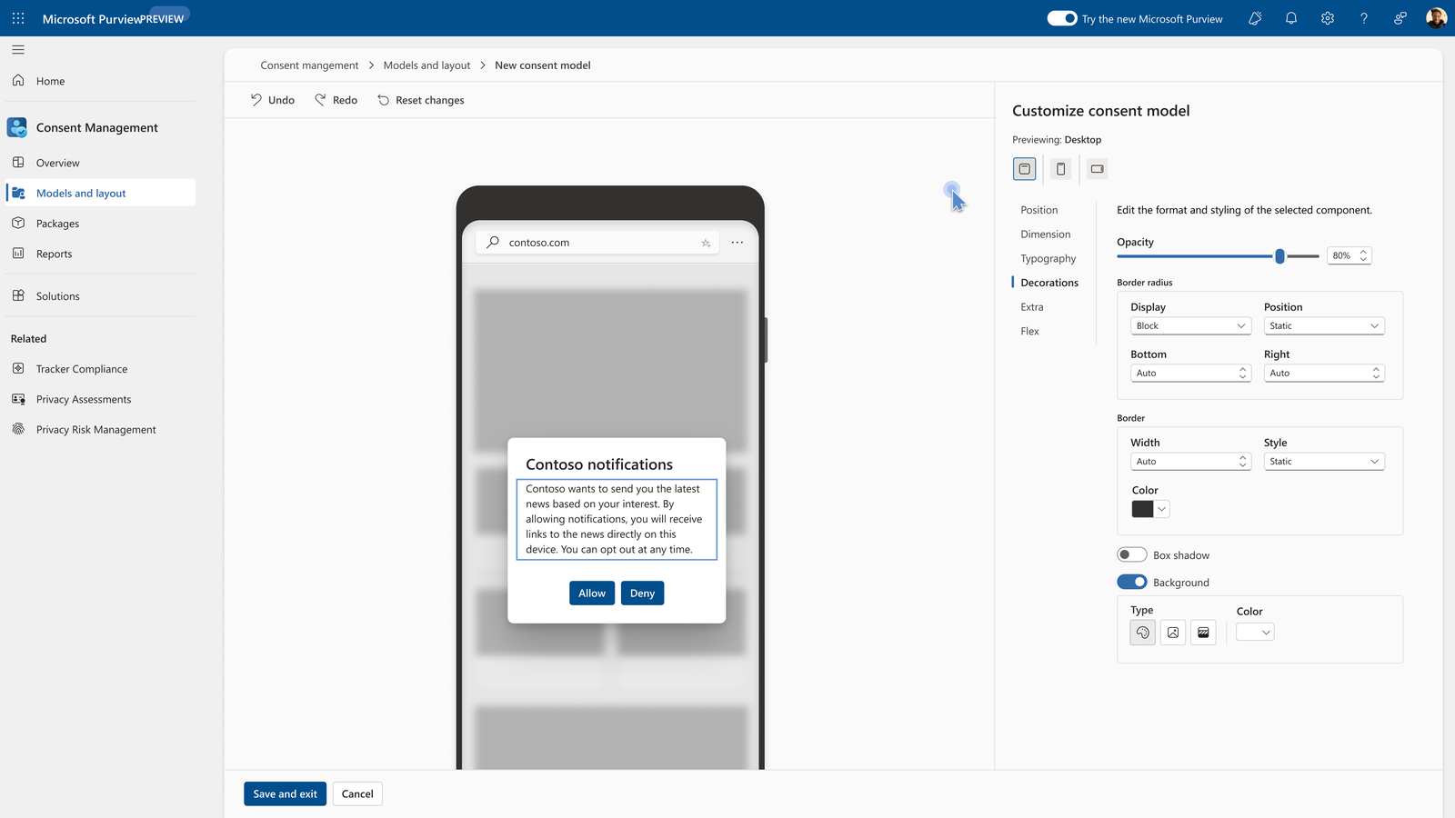
Task: Click the what's new diagnostic bell icon
Action: pyautogui.click(x=1255, y=18)
